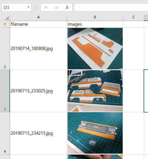This screenshot has height=159, width=148.
Task: Select row 3 header
Action: 5,91
